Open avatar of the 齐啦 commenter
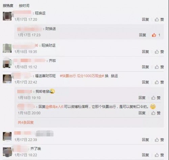 point(7,63)
